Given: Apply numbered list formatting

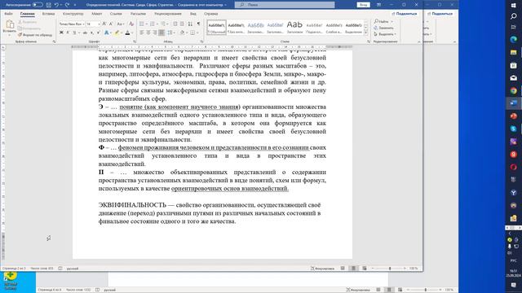Looking at the screenshot, I should [x=153, y=24].
